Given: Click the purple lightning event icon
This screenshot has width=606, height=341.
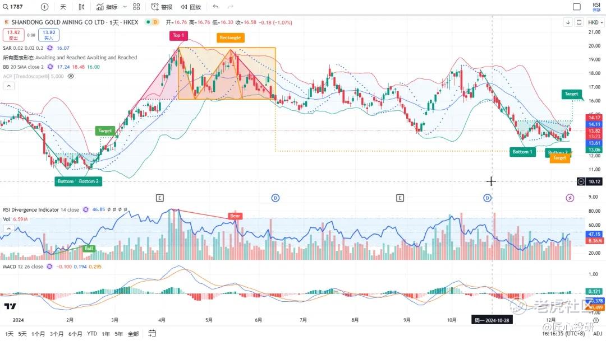Looking at the screenshot, I should [x=570, y=198].
